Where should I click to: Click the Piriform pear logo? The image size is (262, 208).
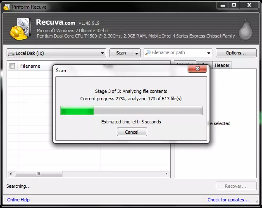pyautogui.click(x=245, y=29)
